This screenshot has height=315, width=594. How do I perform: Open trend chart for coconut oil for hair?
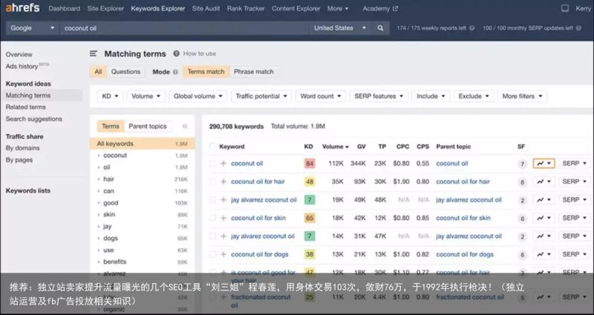(544, 182)
